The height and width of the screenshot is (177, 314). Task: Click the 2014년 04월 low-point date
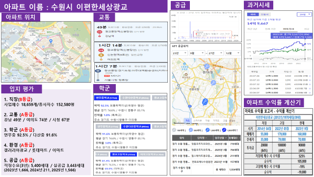tap(264, 129)
